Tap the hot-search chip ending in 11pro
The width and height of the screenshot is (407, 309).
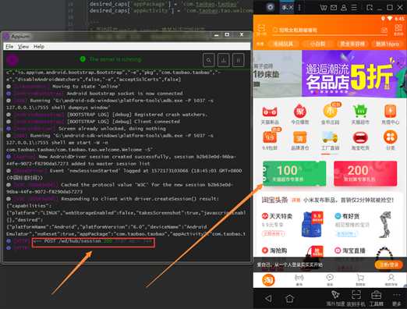point(388,44)
